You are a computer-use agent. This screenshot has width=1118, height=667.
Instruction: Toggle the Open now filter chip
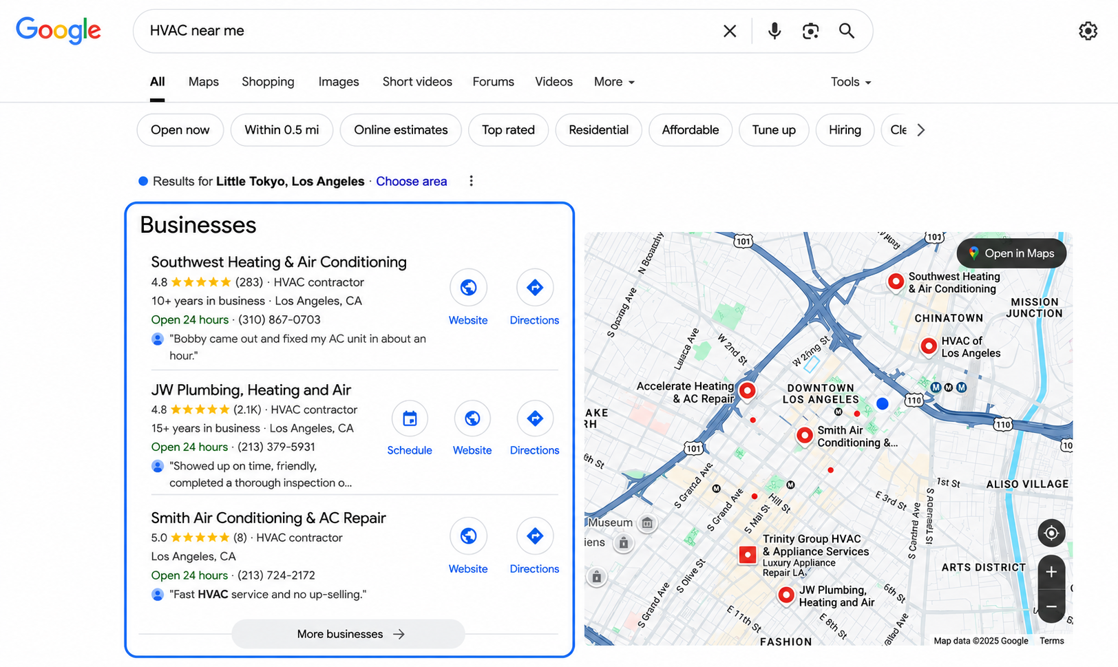pos(180,130)
